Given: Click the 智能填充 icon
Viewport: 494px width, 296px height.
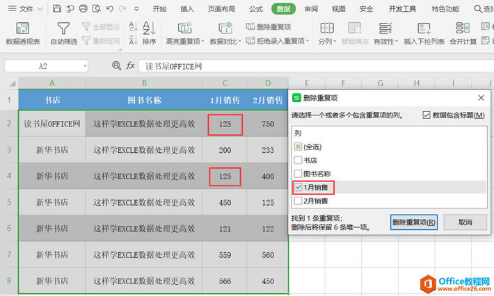Looking at the screenshot, I should [x=354, y=28].
